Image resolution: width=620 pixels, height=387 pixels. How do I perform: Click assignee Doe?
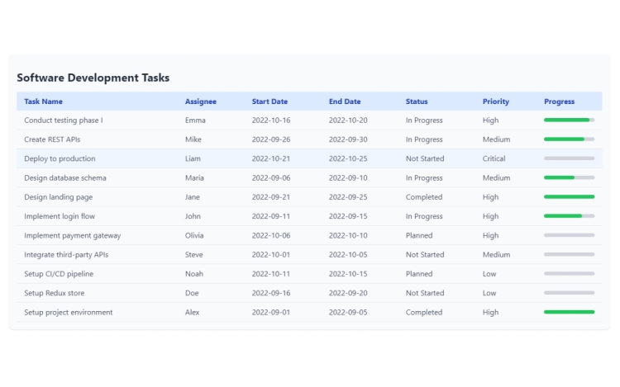point(192,293)
